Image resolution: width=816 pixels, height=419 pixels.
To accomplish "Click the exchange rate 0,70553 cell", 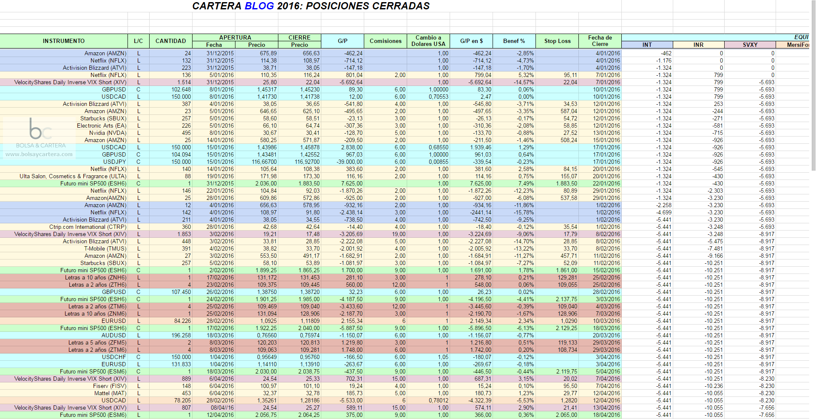I will [428, 97].
